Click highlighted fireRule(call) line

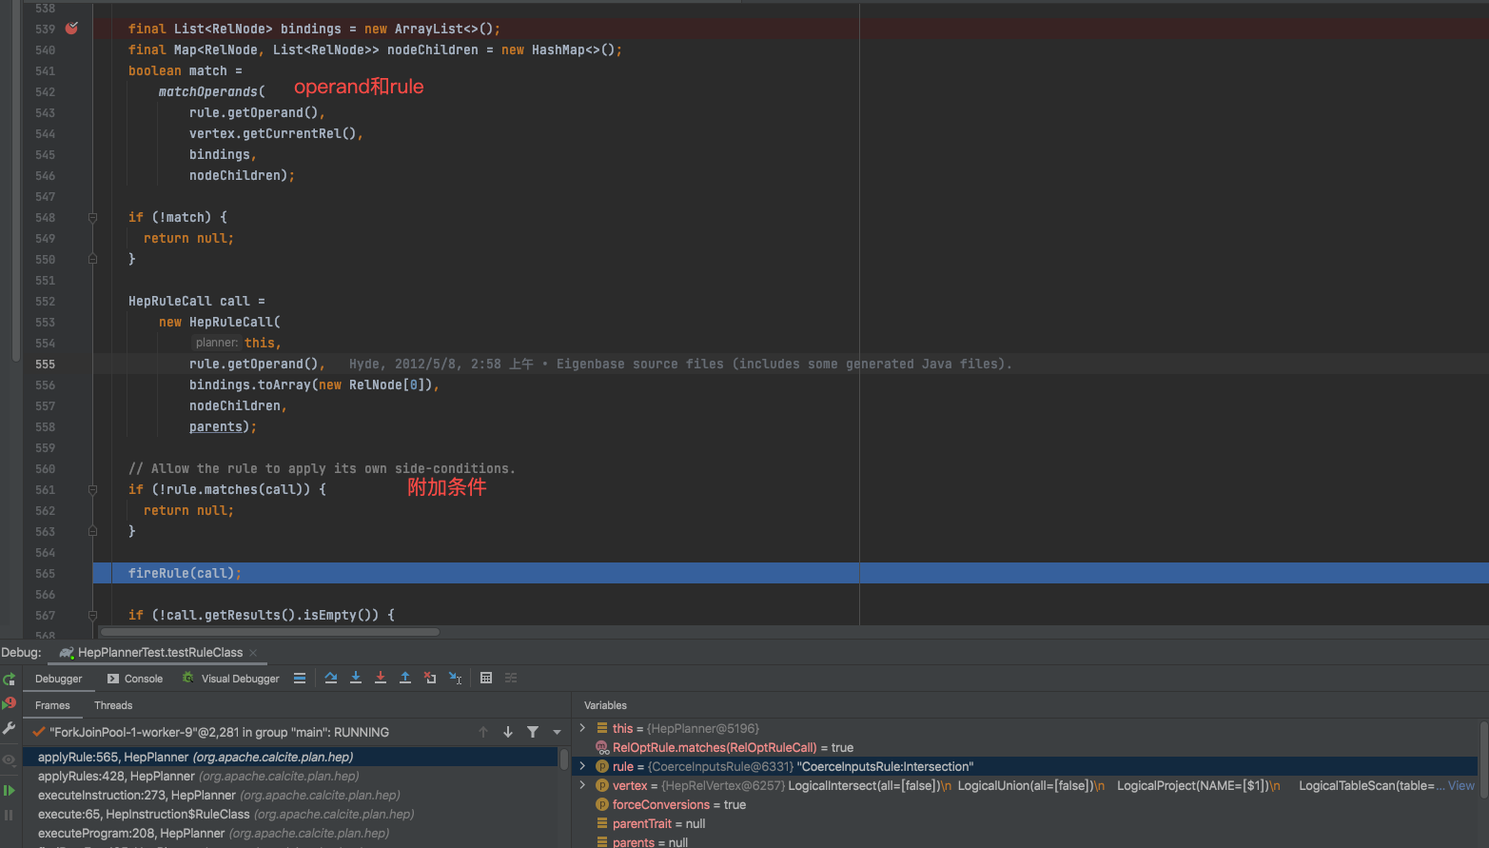[790, 573]
